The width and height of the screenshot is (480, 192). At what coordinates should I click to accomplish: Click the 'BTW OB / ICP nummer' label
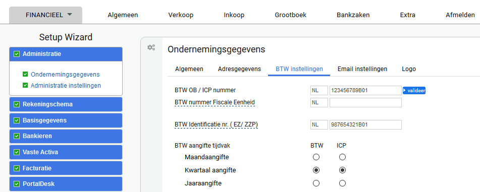pyautogui.click(x=205, y=90)
